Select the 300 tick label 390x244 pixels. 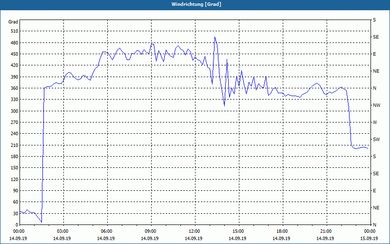click(x=15, y=111)
